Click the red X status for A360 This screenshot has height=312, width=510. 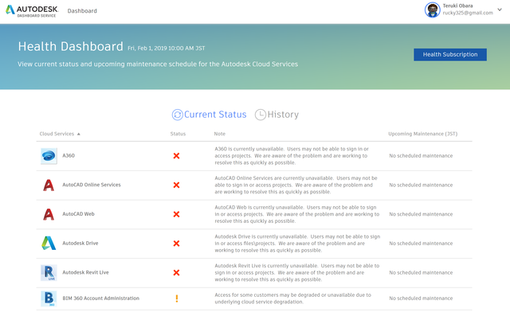176,156
